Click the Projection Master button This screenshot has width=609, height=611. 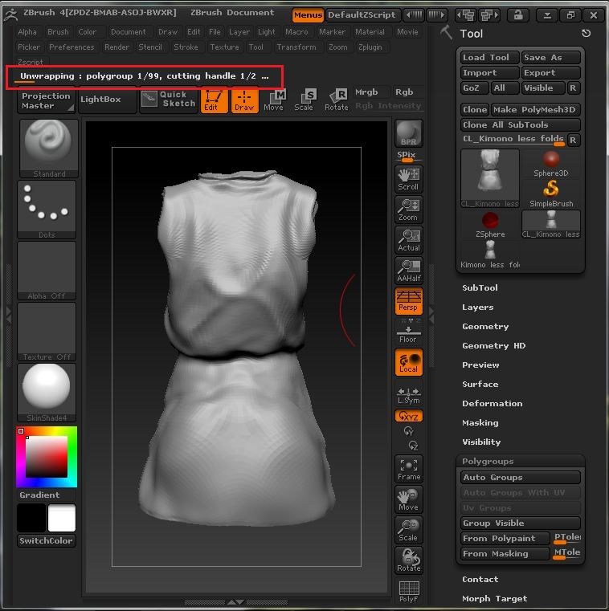[46, 100]
